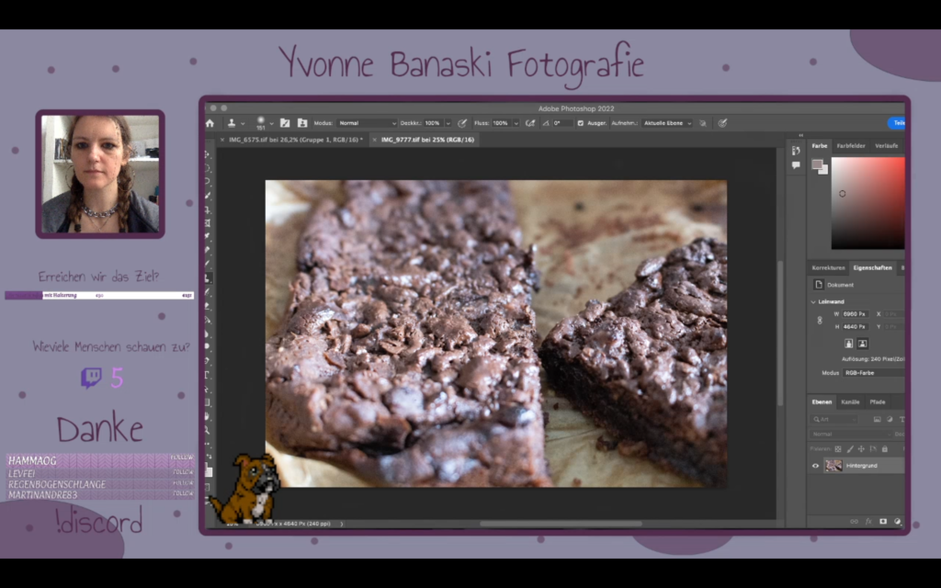Select the Crop tool
941x588 pixels.
click(x=208, y=210)
